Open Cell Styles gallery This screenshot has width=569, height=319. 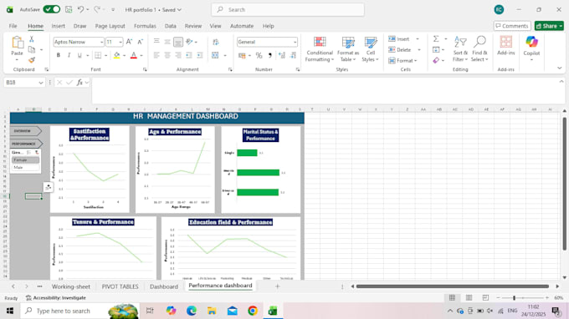click(371, 49)
